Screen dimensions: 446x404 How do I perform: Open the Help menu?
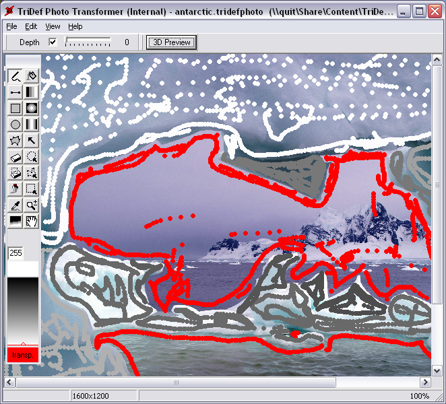pos(75,26)
